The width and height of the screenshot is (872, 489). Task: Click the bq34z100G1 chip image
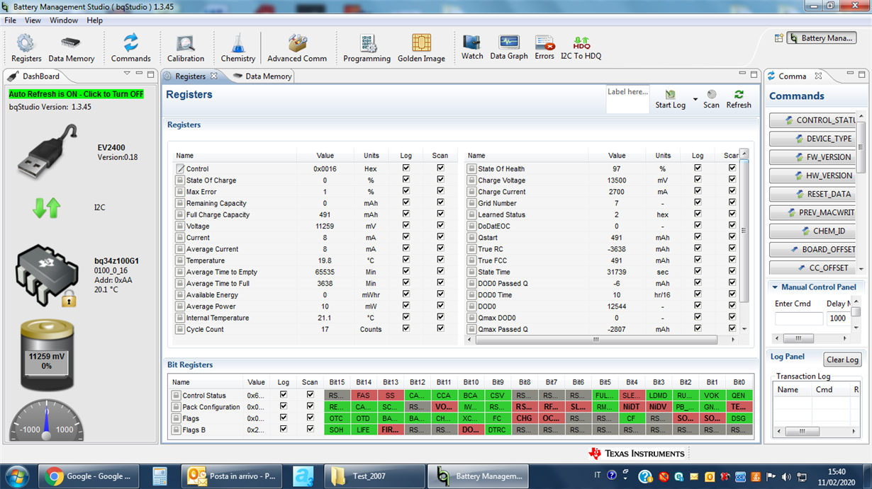pyautogui.click(x=47, y=276)
